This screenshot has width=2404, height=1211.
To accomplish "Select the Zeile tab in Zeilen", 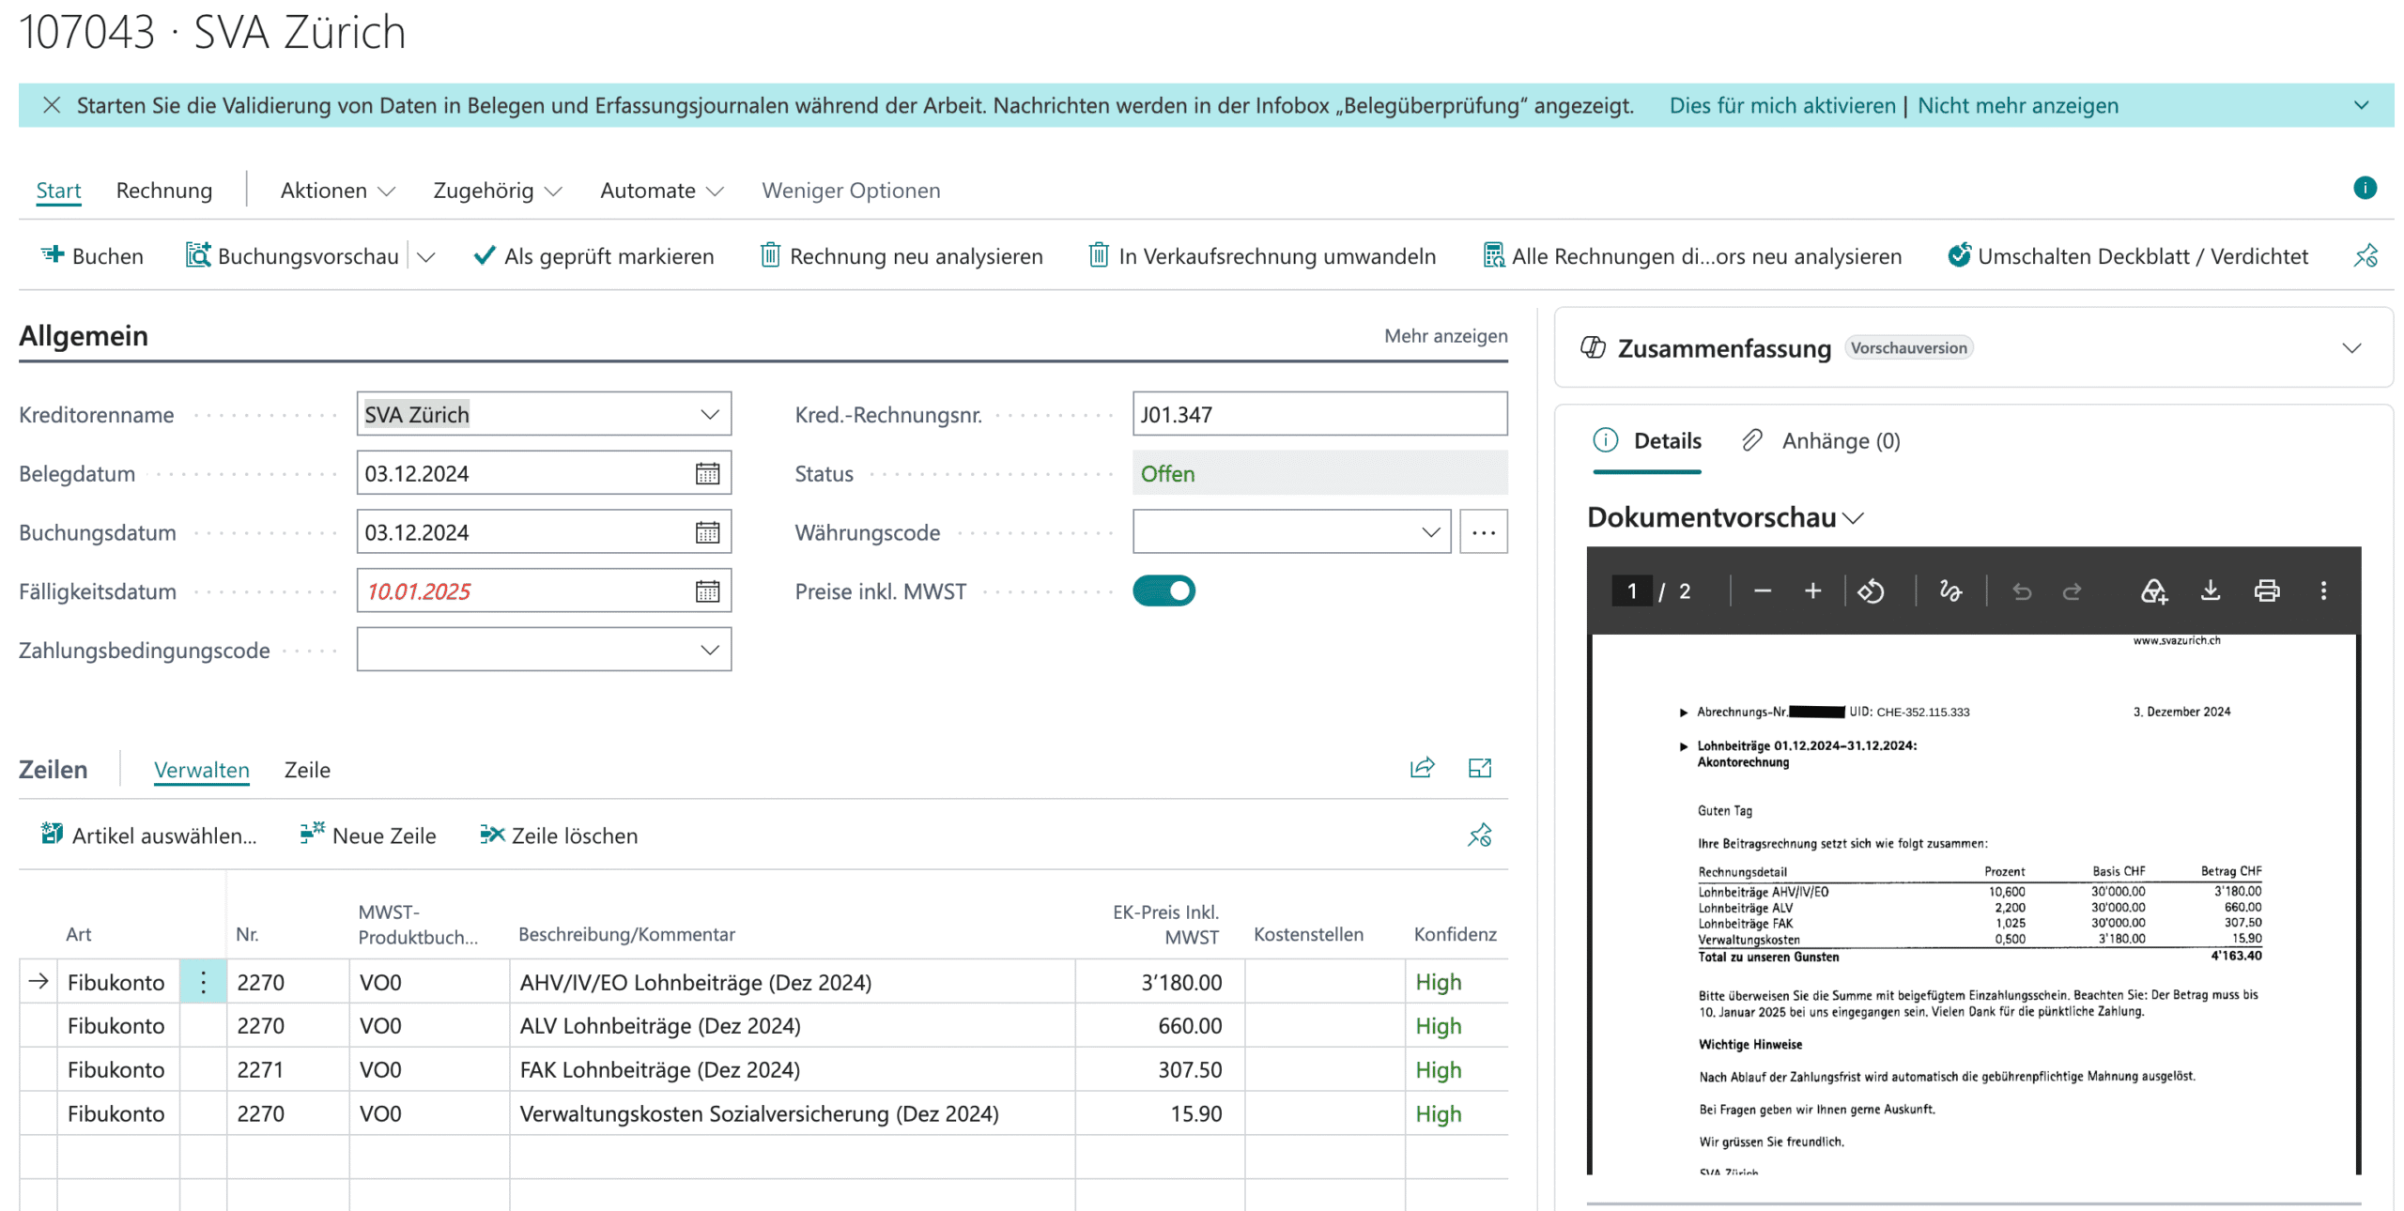I will point(307,770).
